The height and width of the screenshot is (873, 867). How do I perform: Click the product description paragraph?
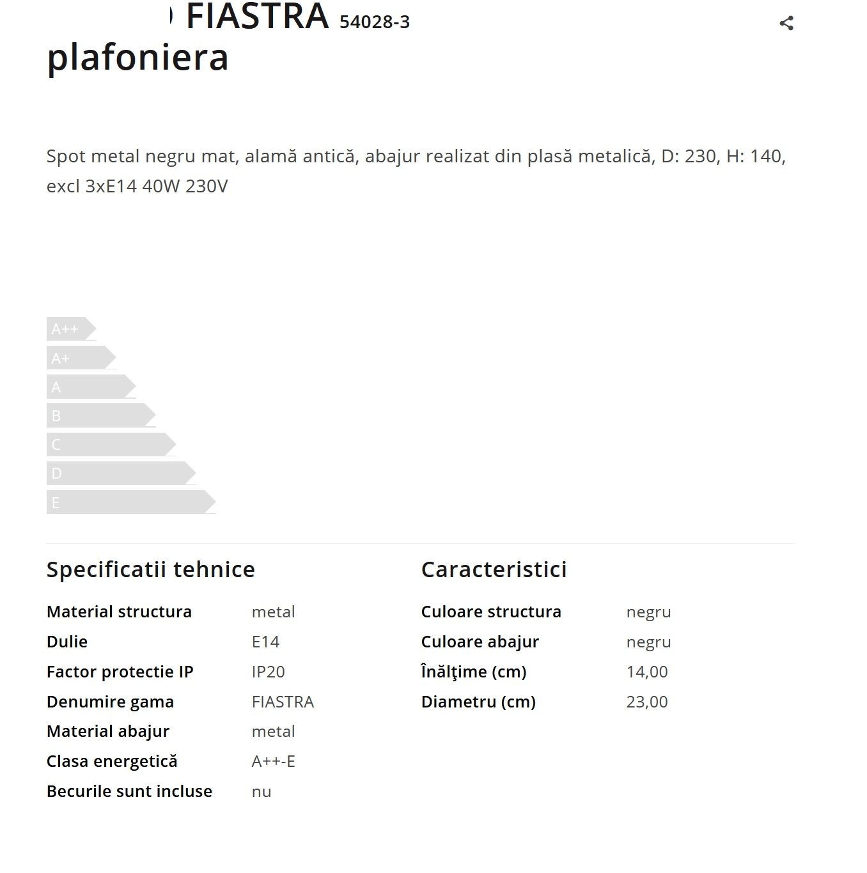[416, 171]
